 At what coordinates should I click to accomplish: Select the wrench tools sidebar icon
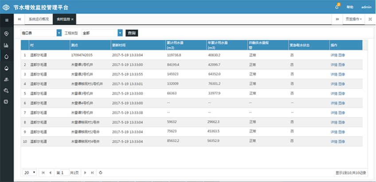pos(6,91)
